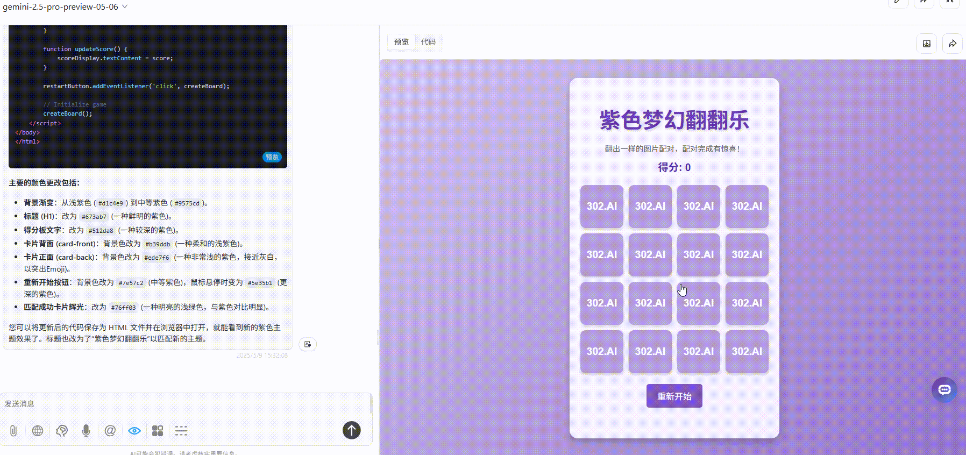966x455 pixels.
Task: Attach a file with the paperclip icon
Action: (13, 430)
